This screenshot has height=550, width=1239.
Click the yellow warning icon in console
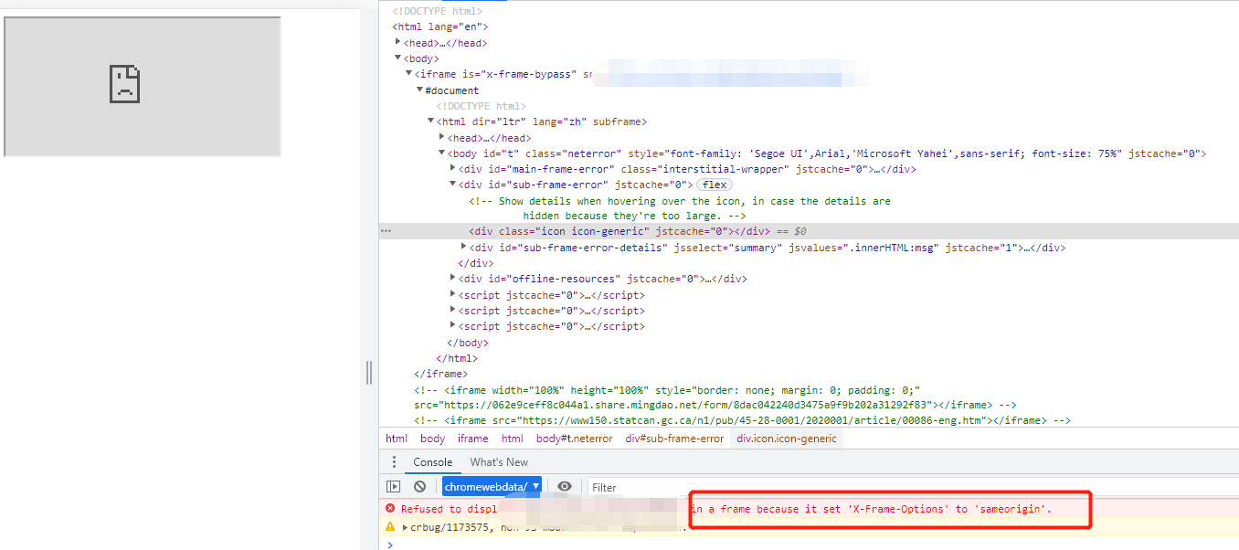coord(390,527)
